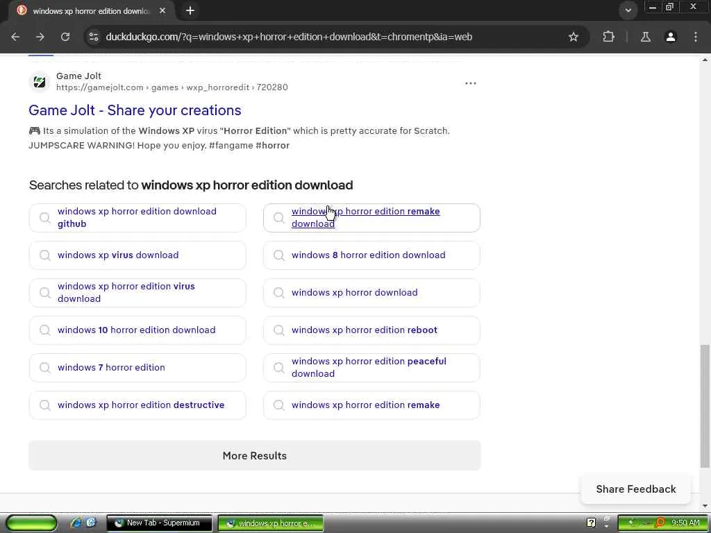Go back with the browser back arrow

pyautogui.click(x=15, y=37)
